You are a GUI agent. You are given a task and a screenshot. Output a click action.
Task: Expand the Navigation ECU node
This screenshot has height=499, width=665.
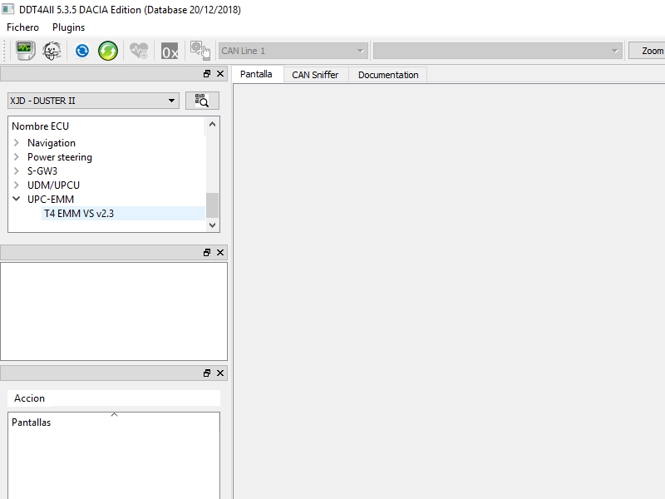(x=17, y=142)
